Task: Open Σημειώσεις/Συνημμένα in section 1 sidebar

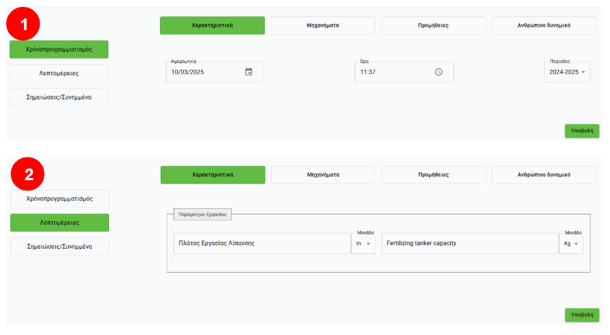Action: (x=59, y=97)
